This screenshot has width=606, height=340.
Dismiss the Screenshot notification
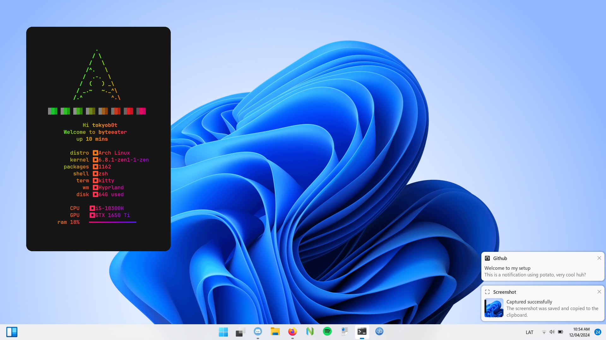599,292
